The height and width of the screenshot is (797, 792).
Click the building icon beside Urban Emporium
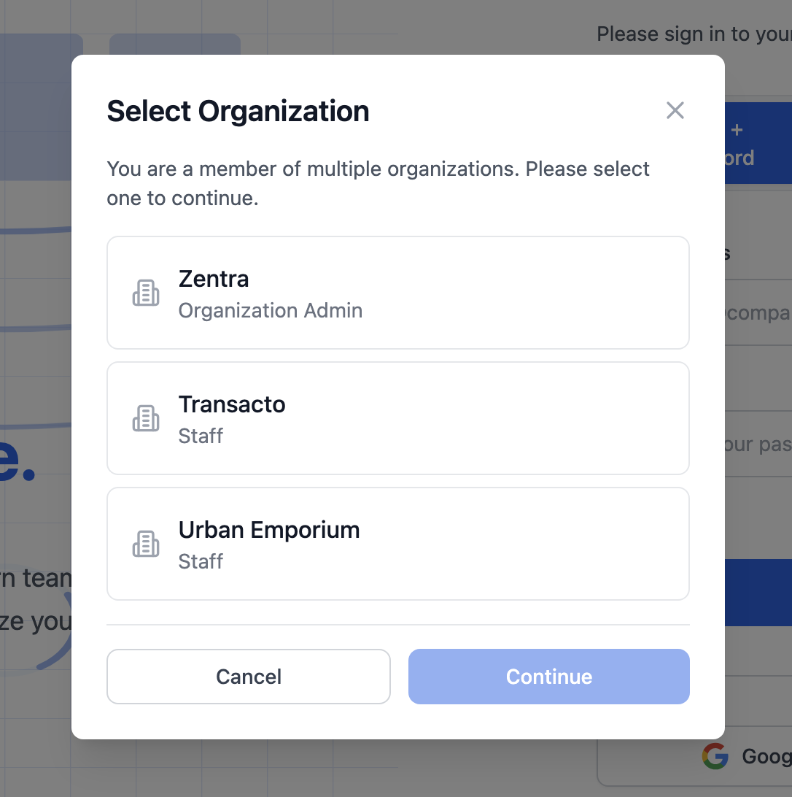tap(146, 543)
